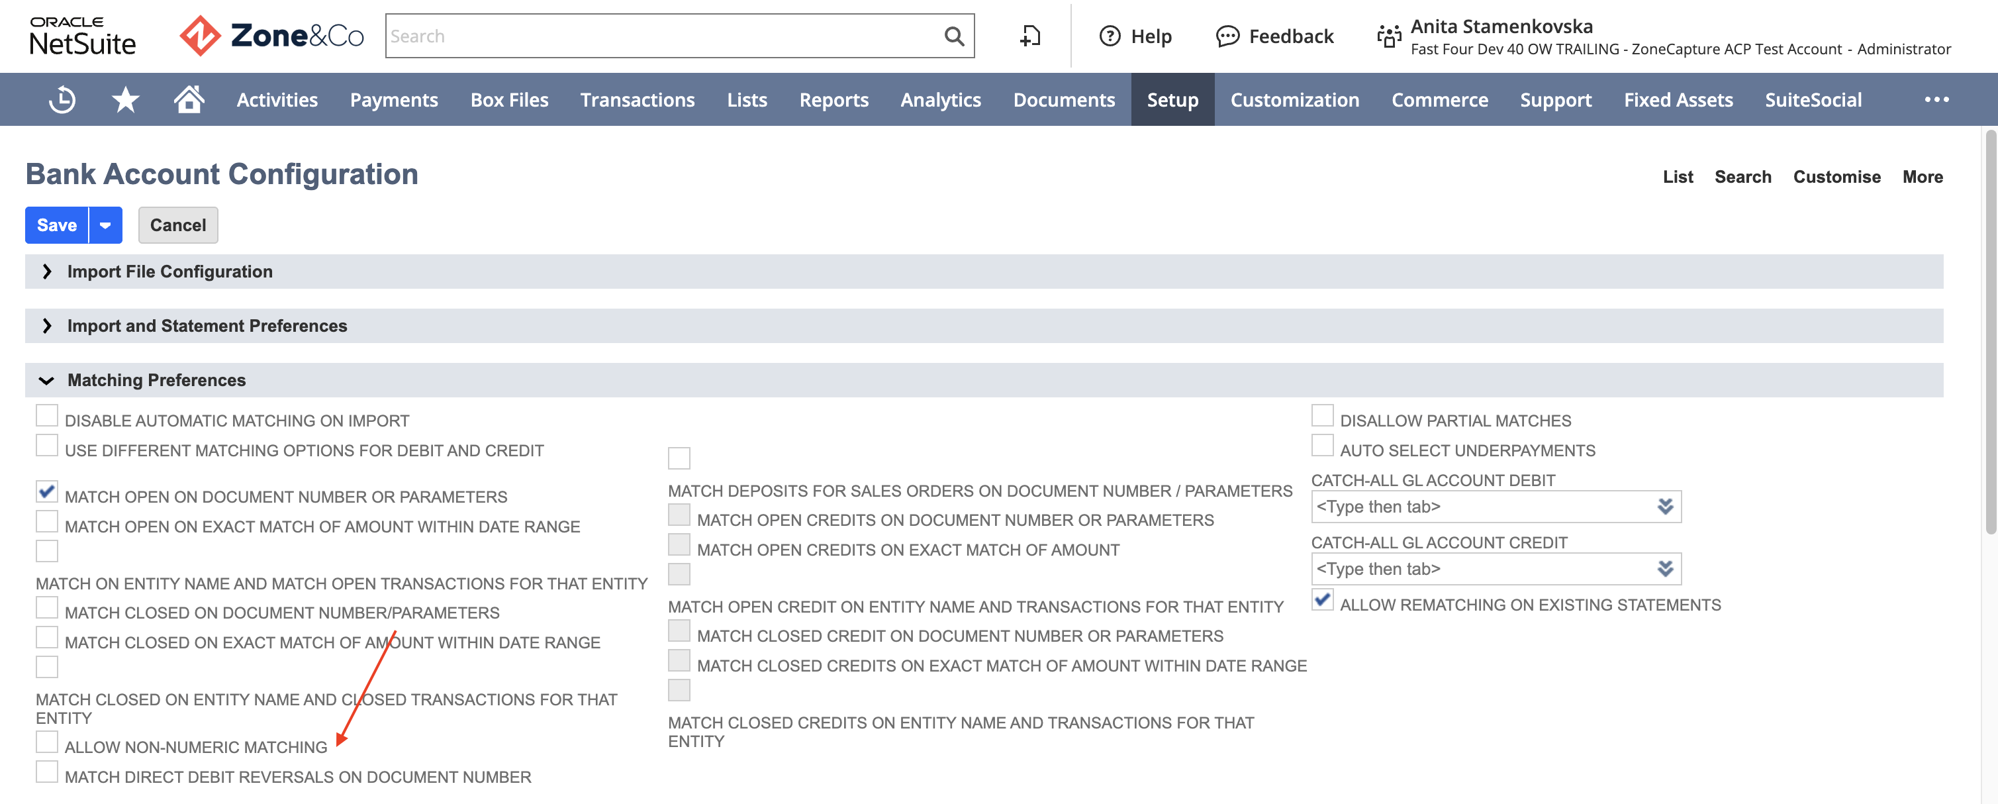Tick the Allow Non-Numeric Matching checkbox
1998x804 pixels.
tap(46, 742)
